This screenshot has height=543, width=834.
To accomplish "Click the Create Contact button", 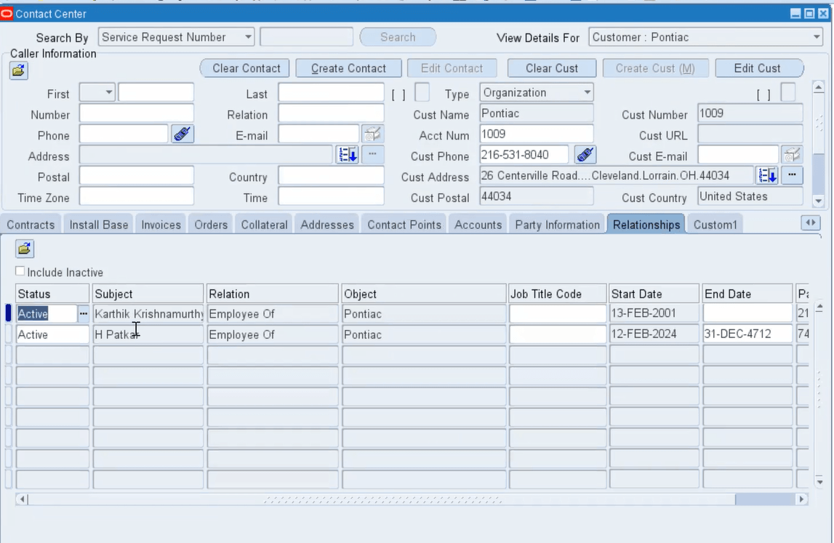I will click(349, 68).
